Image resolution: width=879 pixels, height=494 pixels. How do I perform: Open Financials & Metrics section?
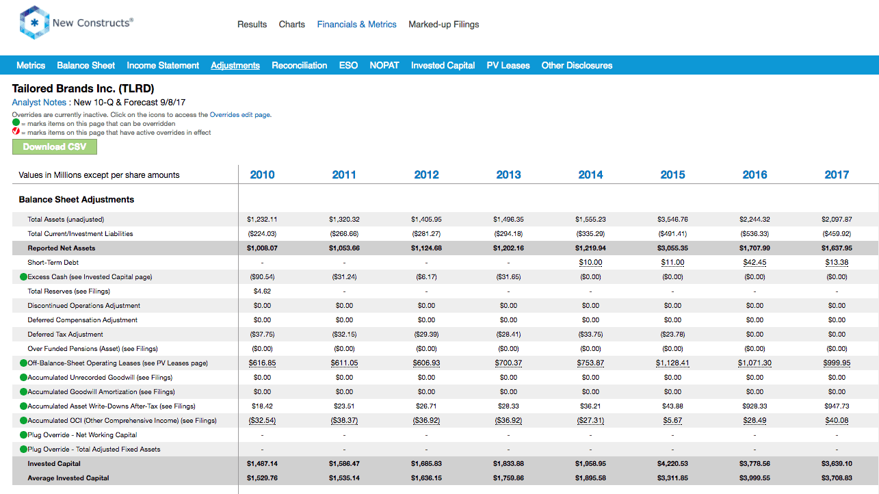tap(356, 24)
